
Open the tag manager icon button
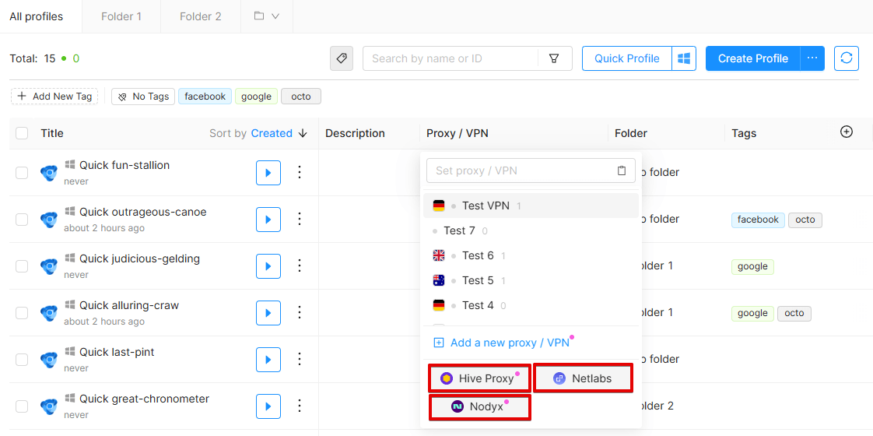coord(342,58)
